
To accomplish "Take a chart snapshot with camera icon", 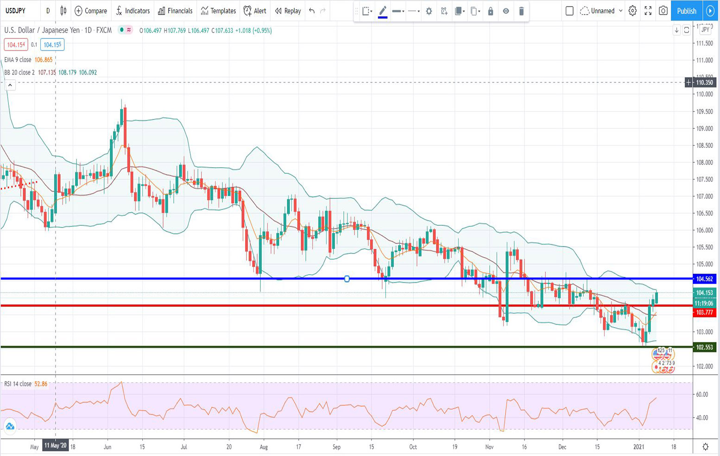I will coord(663,11).
